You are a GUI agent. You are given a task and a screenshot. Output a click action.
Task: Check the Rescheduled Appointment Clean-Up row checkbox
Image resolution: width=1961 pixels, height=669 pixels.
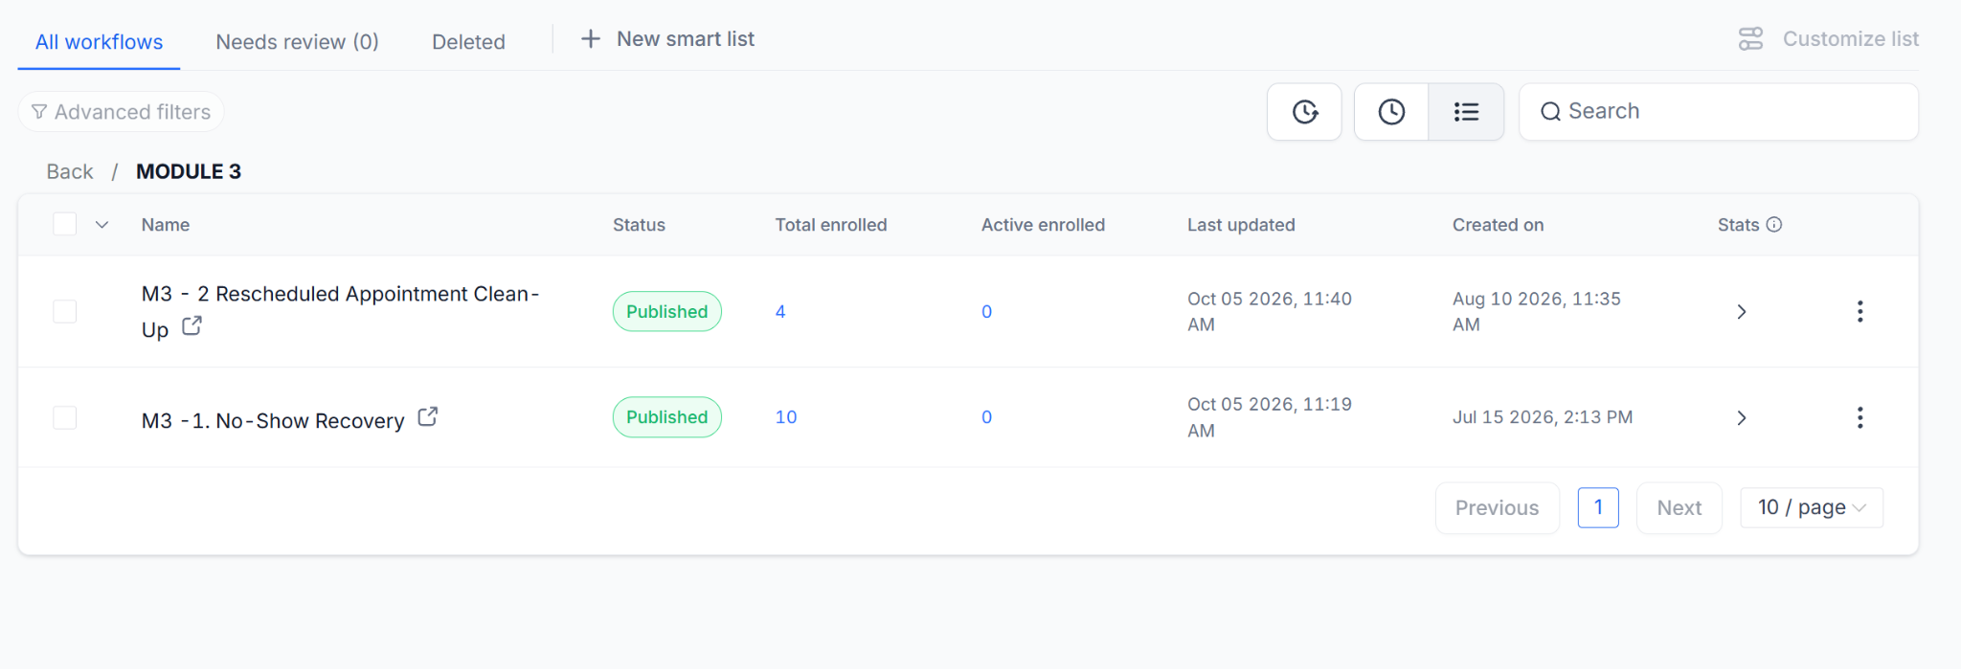65,311
